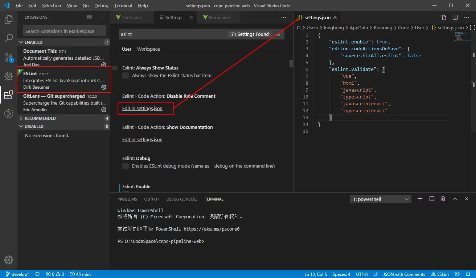Close the terminal panel
Image resolution: width=476 pixels, height=278 pixels.
[x=467, y=199]
